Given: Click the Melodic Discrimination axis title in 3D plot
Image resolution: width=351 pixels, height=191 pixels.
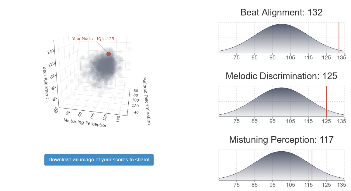Looking at the screenshot, I should (x=147, y=101).
